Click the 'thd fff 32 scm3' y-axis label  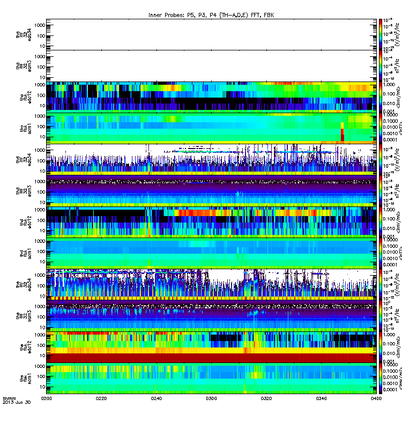pyautogui.click(x=24, y=191)
